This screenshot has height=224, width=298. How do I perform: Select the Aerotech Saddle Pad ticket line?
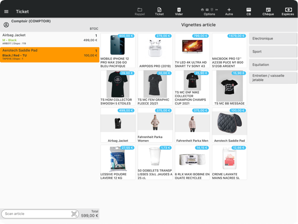tap(50, 55)
